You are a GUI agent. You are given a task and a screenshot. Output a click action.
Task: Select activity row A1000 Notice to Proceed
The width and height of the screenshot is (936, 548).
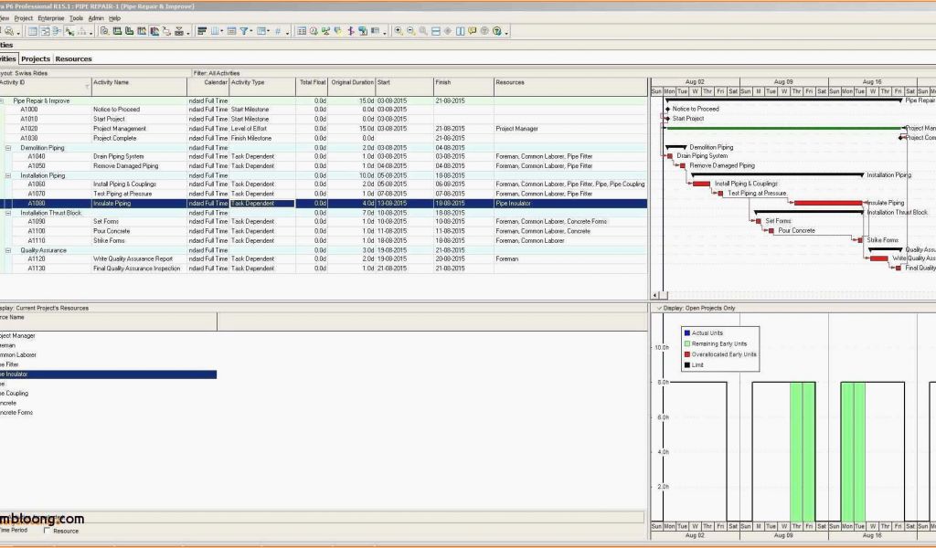coord(324,110)
